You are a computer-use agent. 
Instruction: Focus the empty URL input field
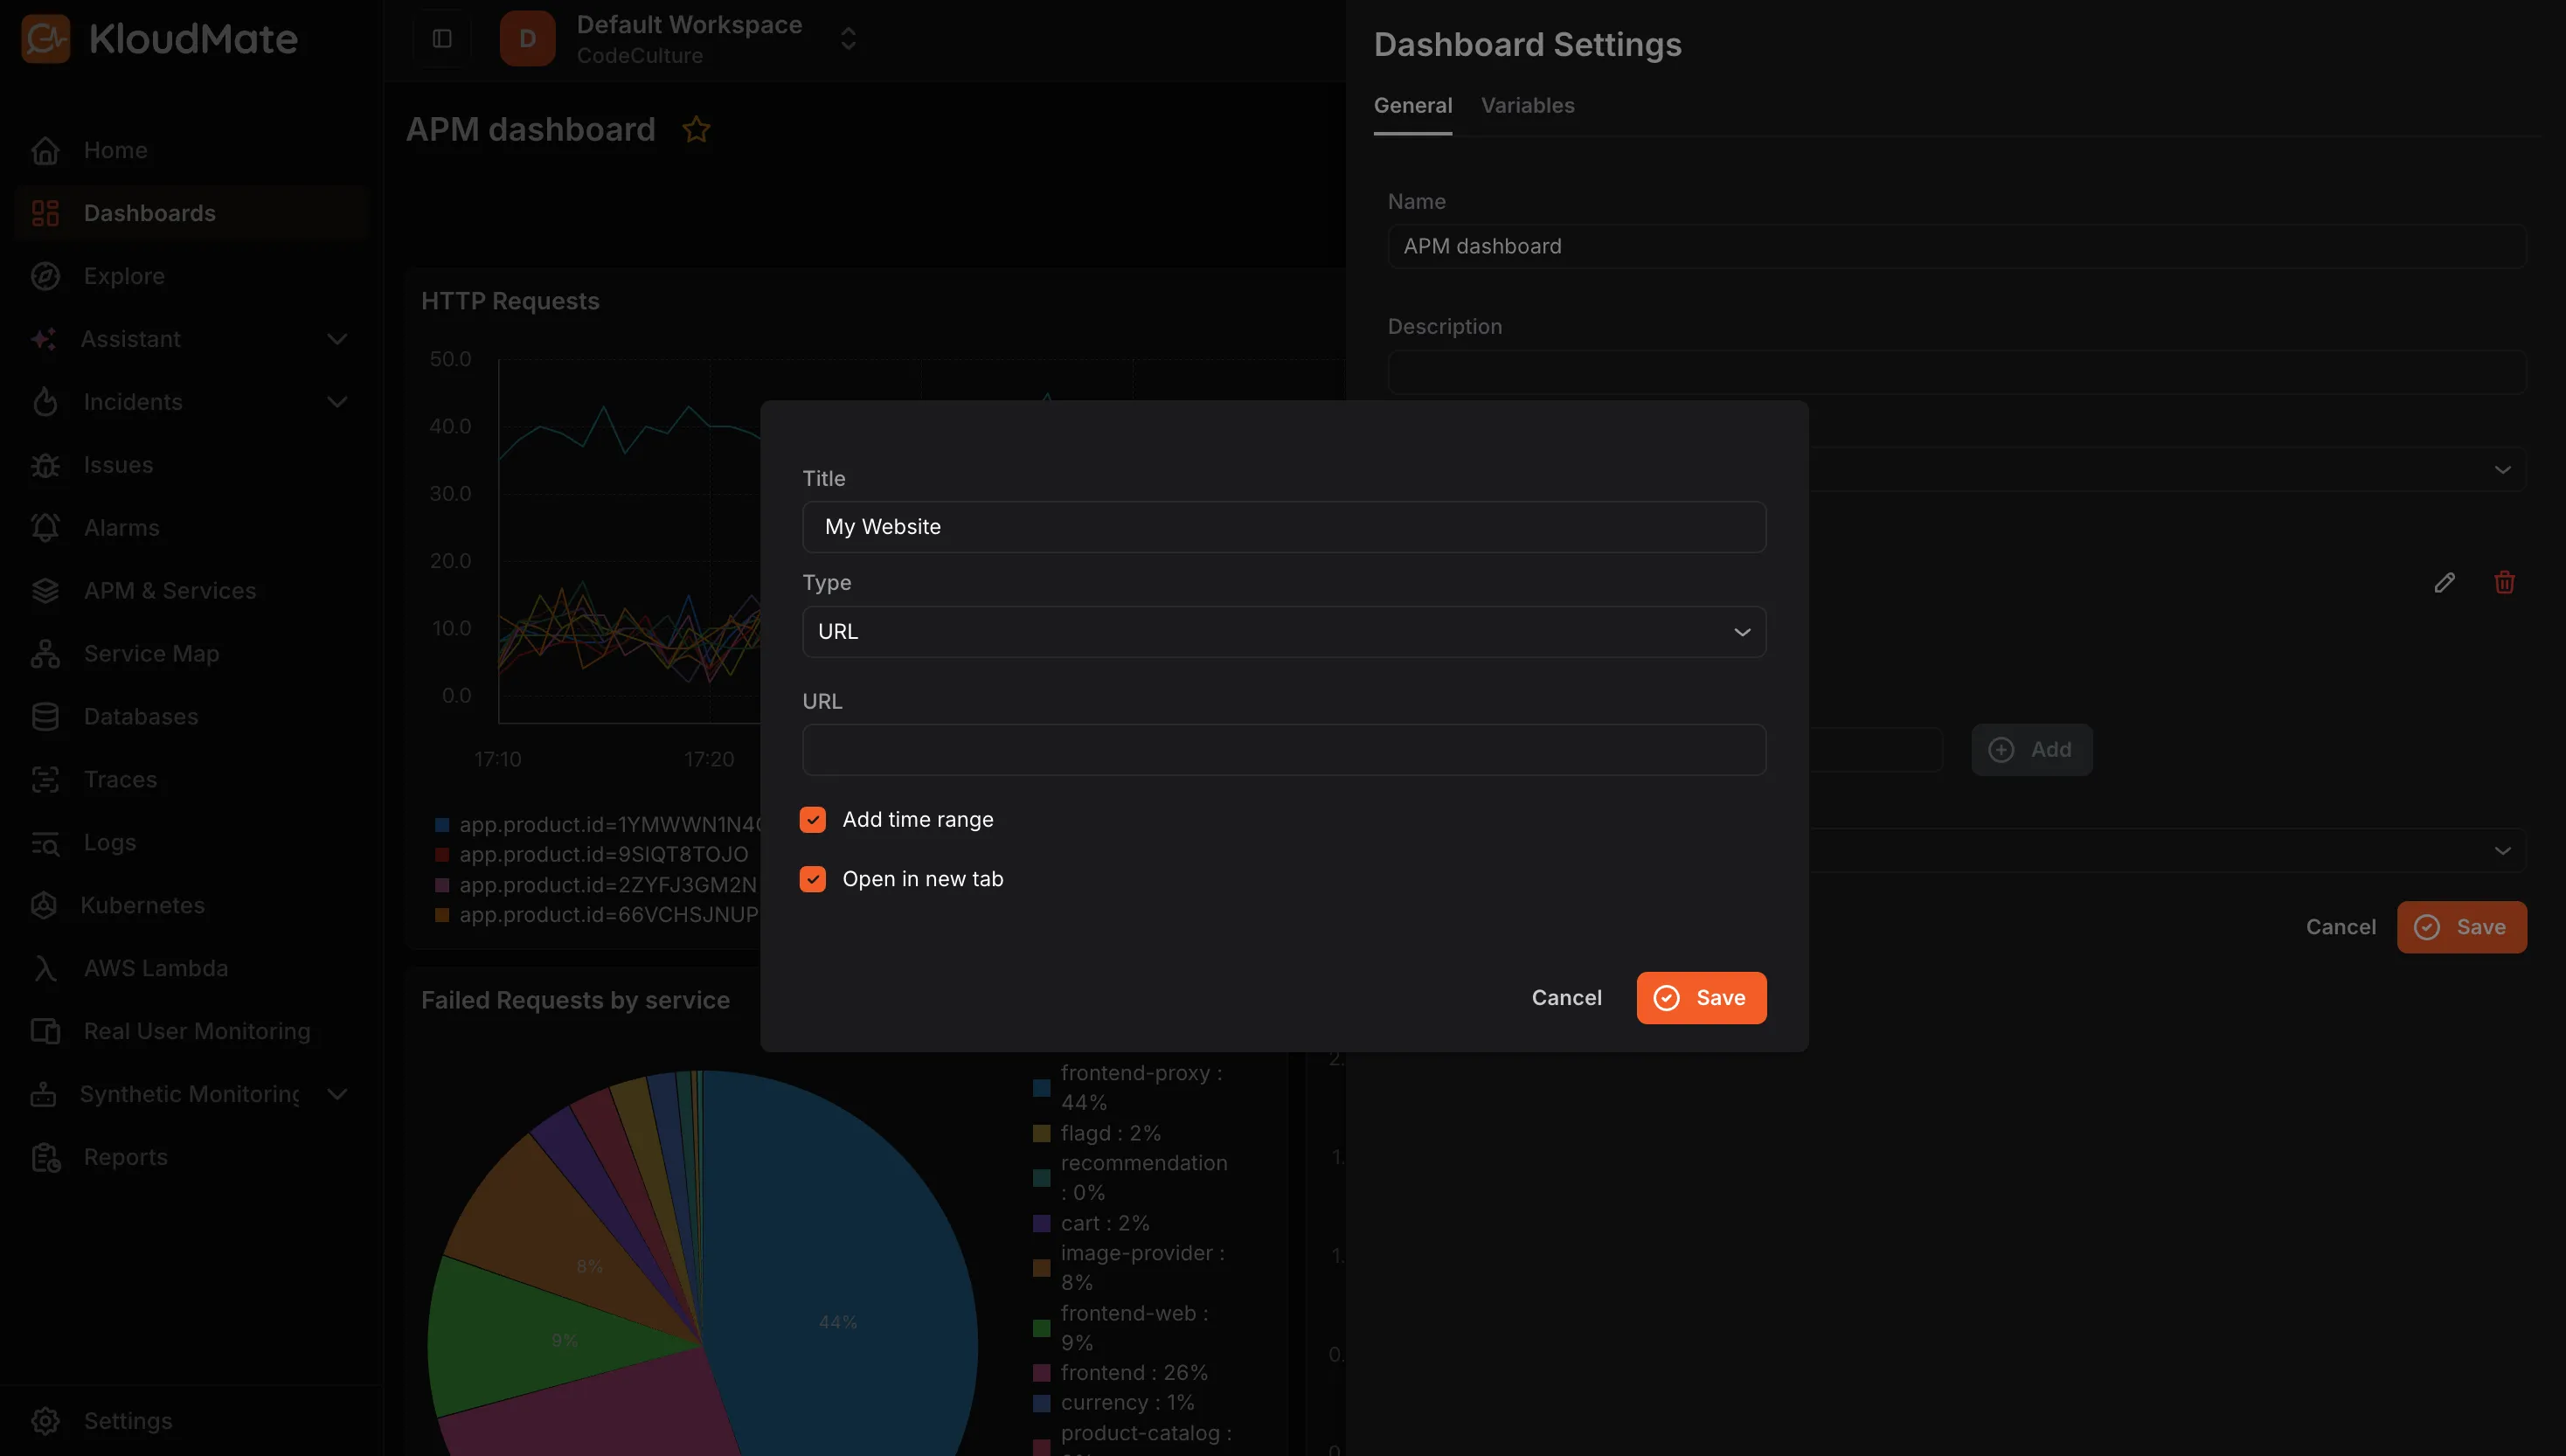click(1284, 750)
